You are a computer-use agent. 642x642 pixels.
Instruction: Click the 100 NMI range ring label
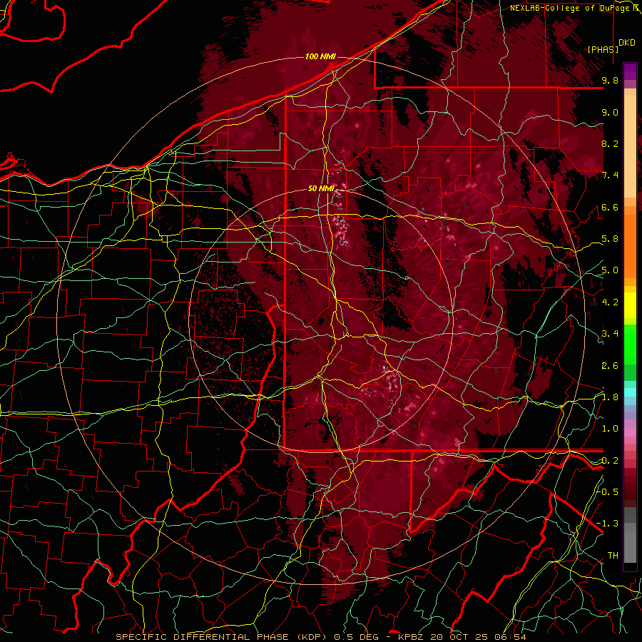pos(320,56)
